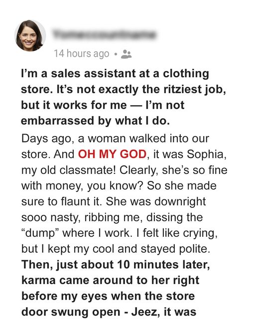Click the line 'Then, just about 10 minutes later,'

(116, 265)
